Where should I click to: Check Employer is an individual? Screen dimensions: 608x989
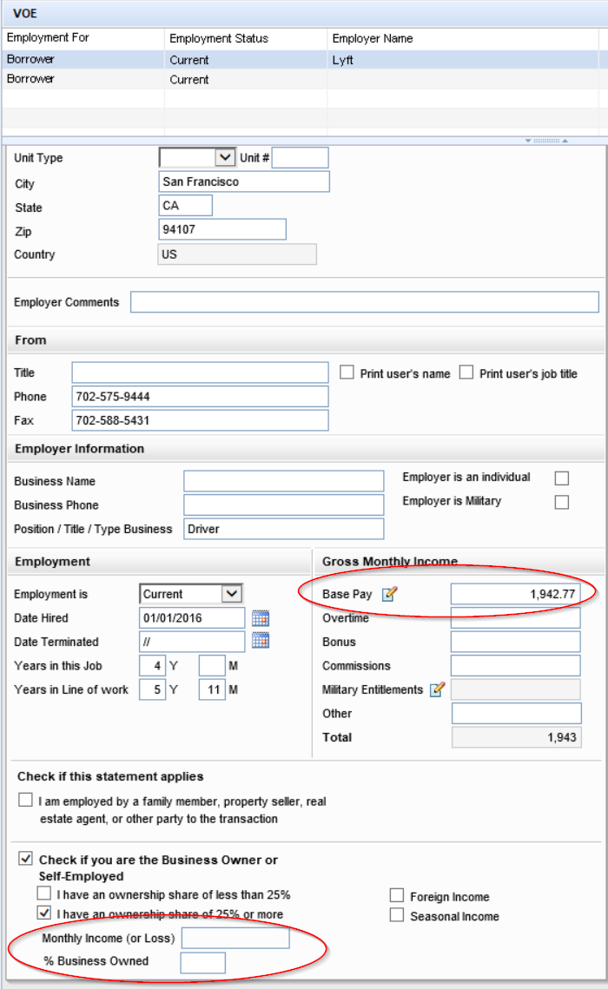click(562, 478)
